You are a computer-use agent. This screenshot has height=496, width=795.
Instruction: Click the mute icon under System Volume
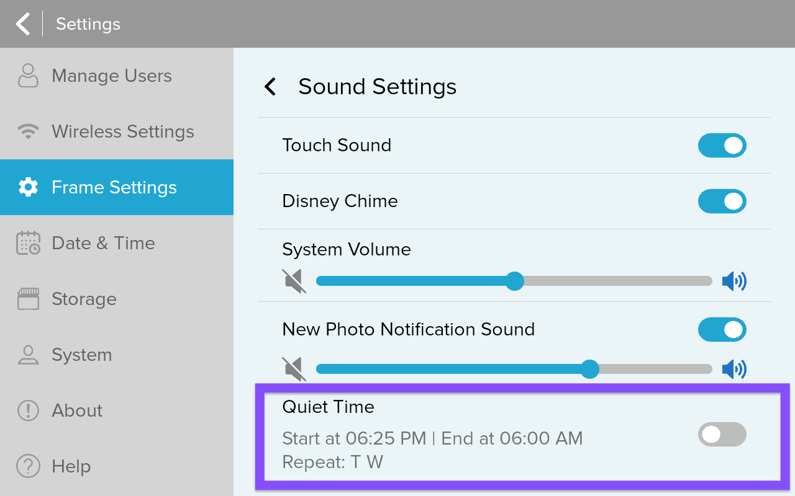click(x=294, y=281)
